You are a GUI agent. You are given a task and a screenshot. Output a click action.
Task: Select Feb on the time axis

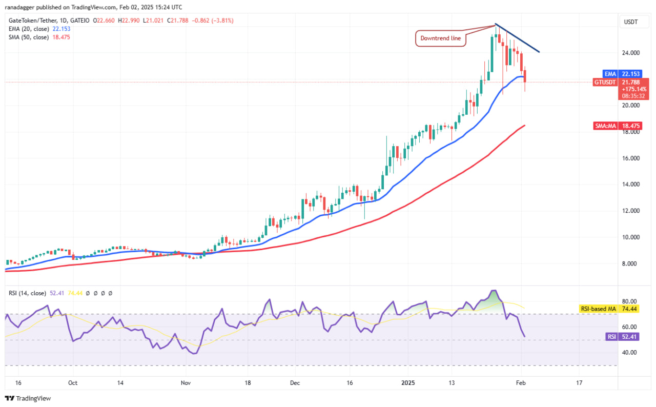click(521, 382)
